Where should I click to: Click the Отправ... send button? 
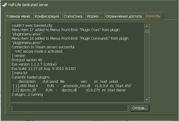[x=140, y=108]
